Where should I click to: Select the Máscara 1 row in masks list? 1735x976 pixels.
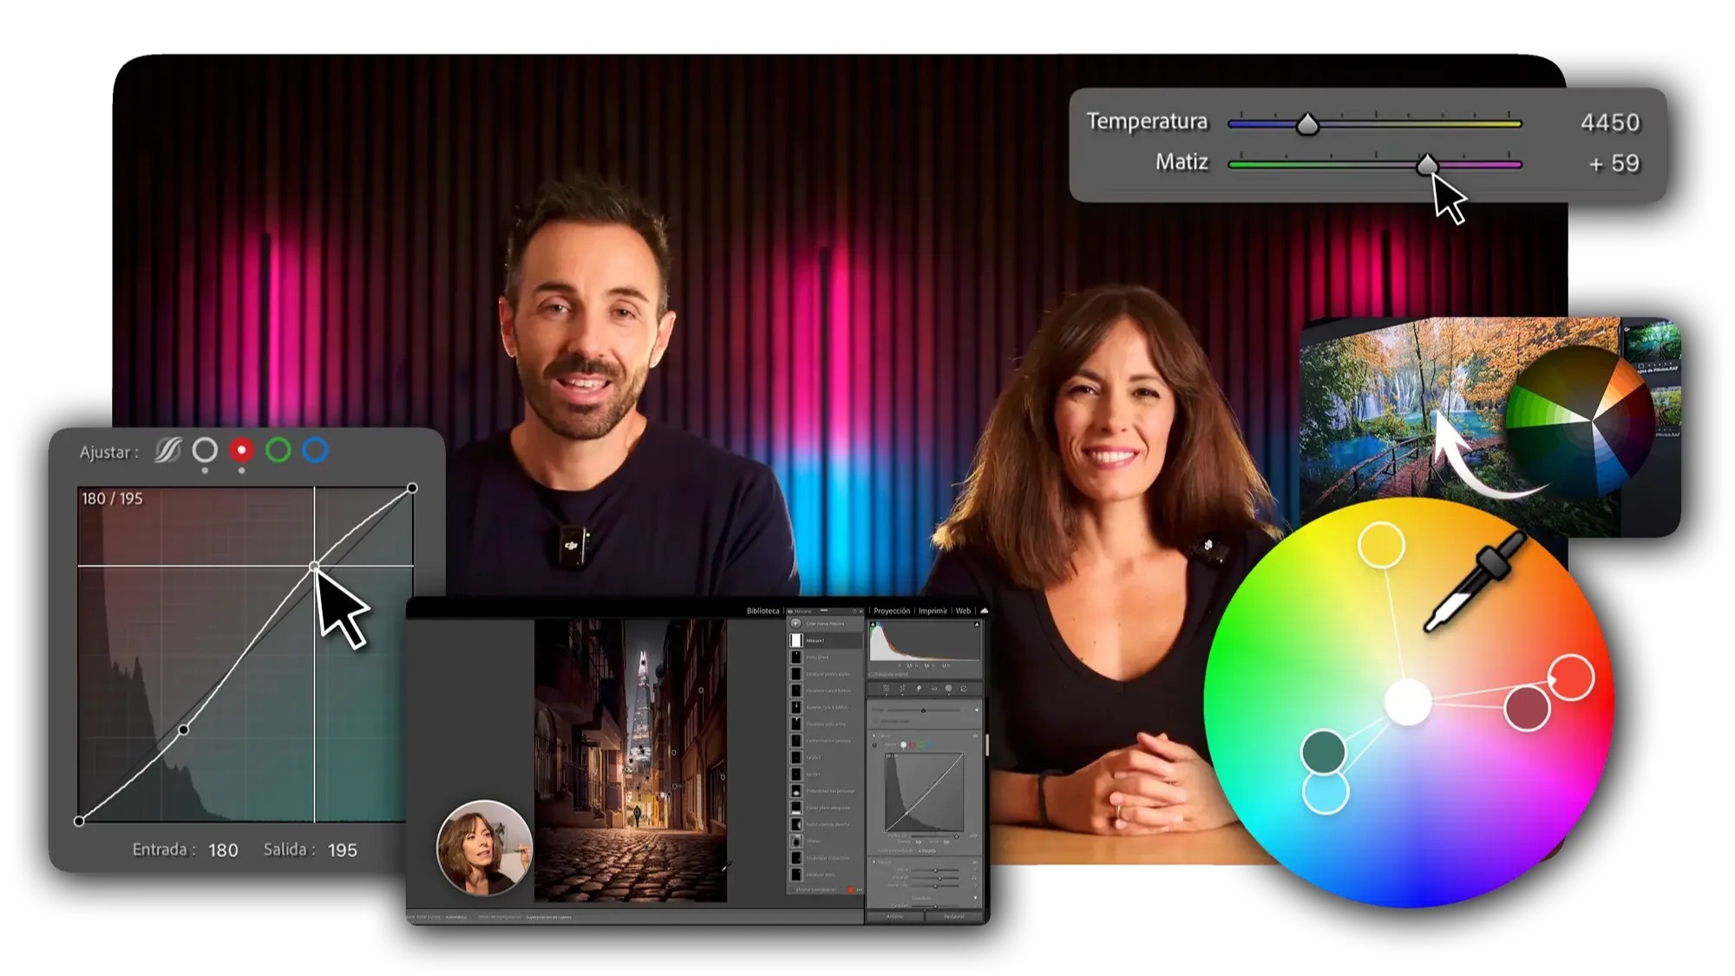[826, 640]
